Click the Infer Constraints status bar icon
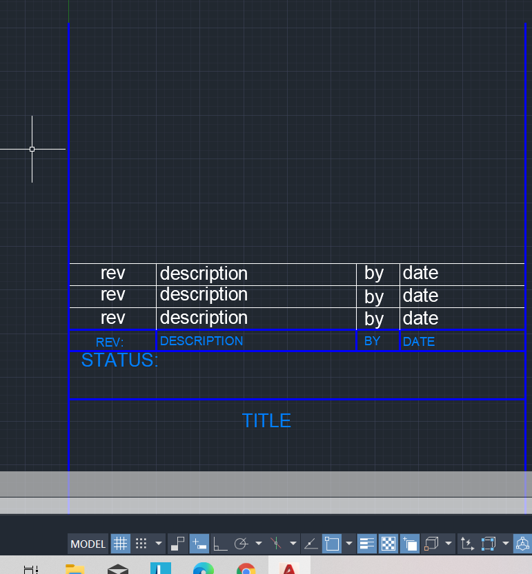 pos(178,543)
